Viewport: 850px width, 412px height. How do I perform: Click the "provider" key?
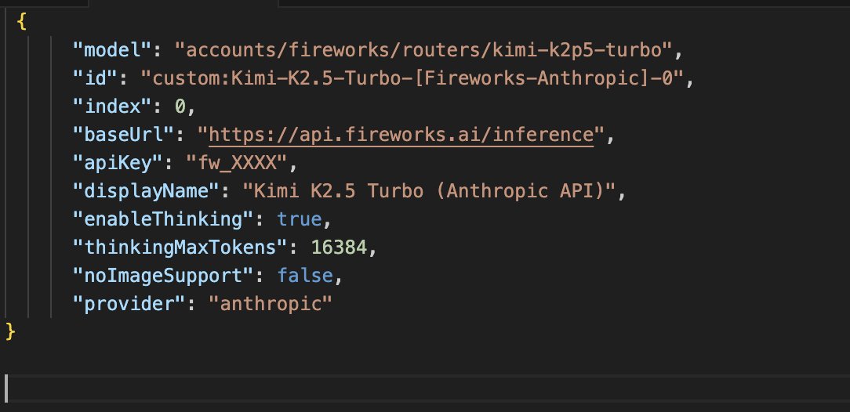[129, 304]
